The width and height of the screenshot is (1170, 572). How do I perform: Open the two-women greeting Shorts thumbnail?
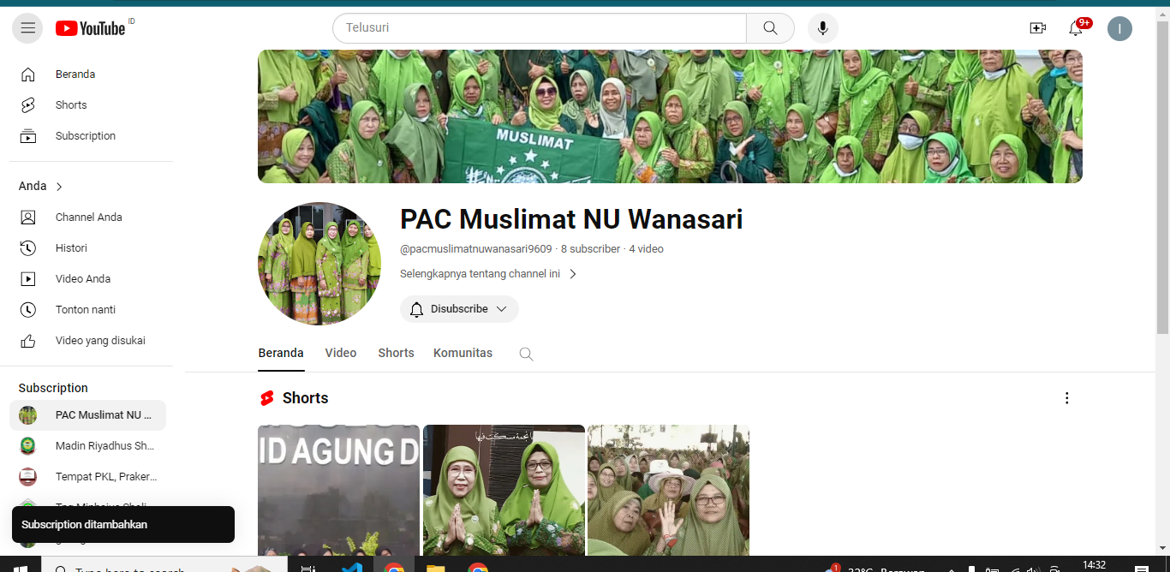(504, 490)
